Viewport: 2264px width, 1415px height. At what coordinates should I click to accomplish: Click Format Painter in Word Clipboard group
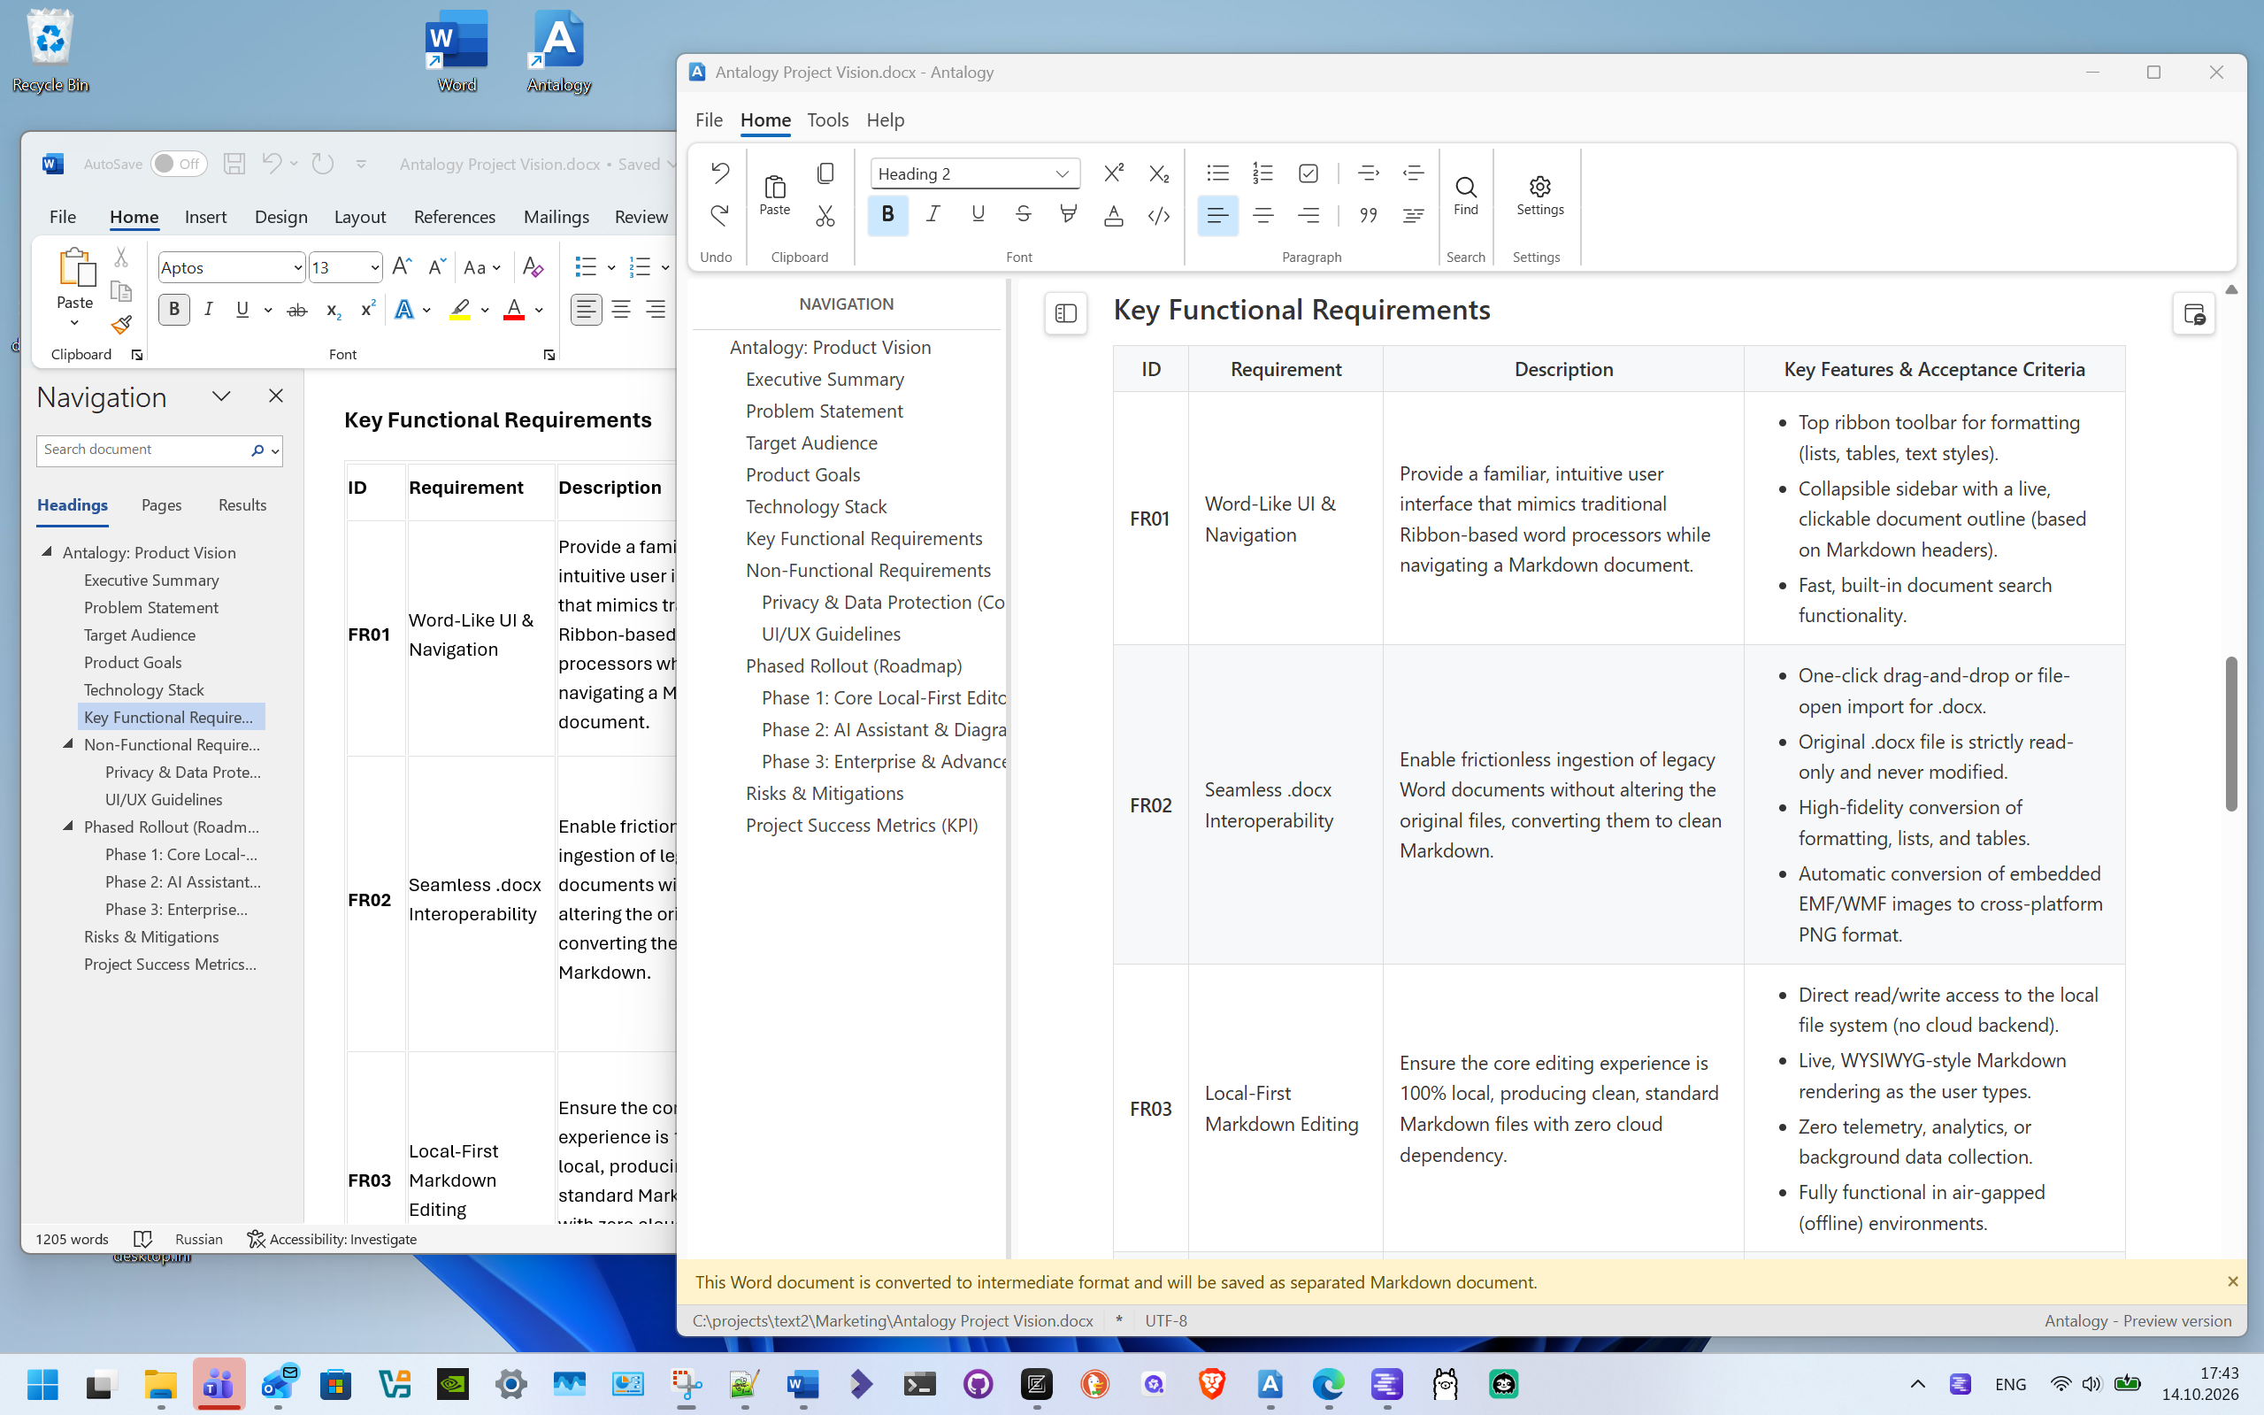tap(120, 325)
